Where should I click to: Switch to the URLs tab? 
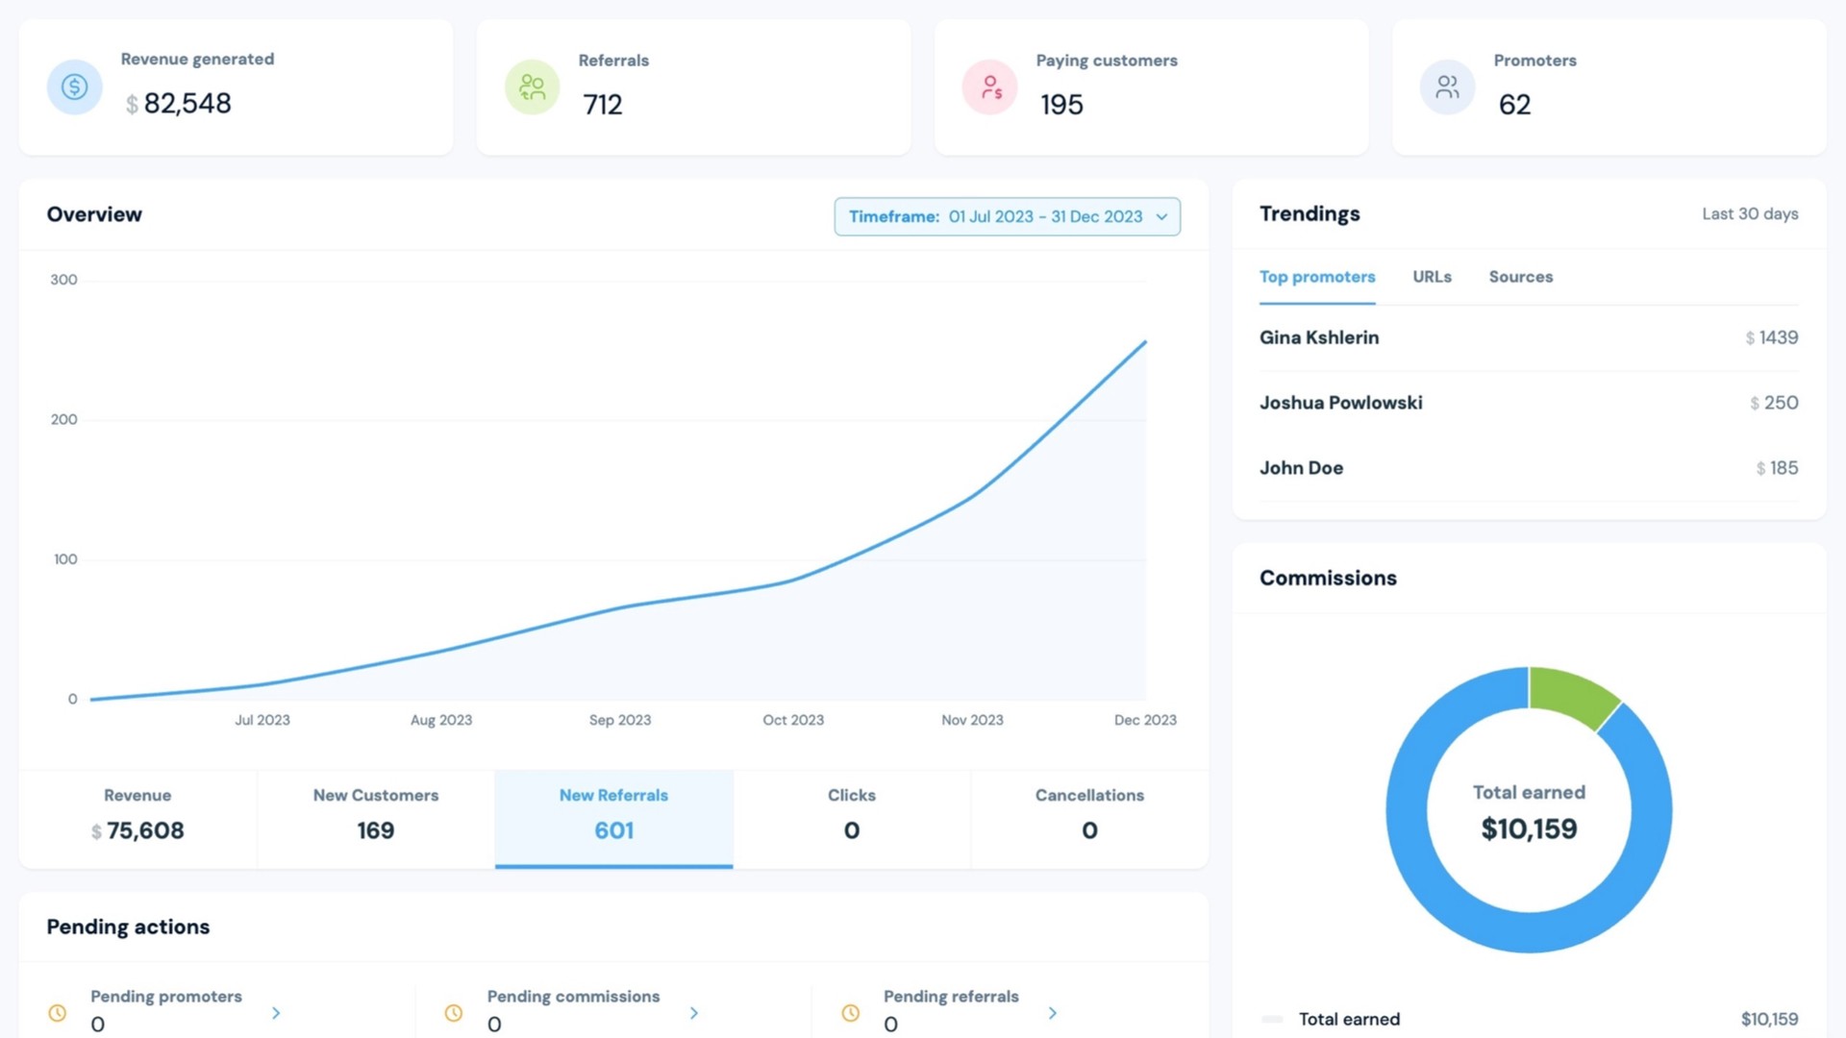click(x=1432, y=277)
